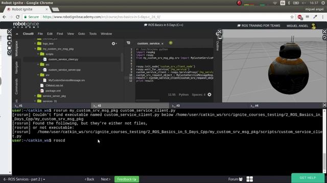Click the green Feedback button
This screenshot has height=183, width=327.
pyautogui.click(x=127, y=179)
